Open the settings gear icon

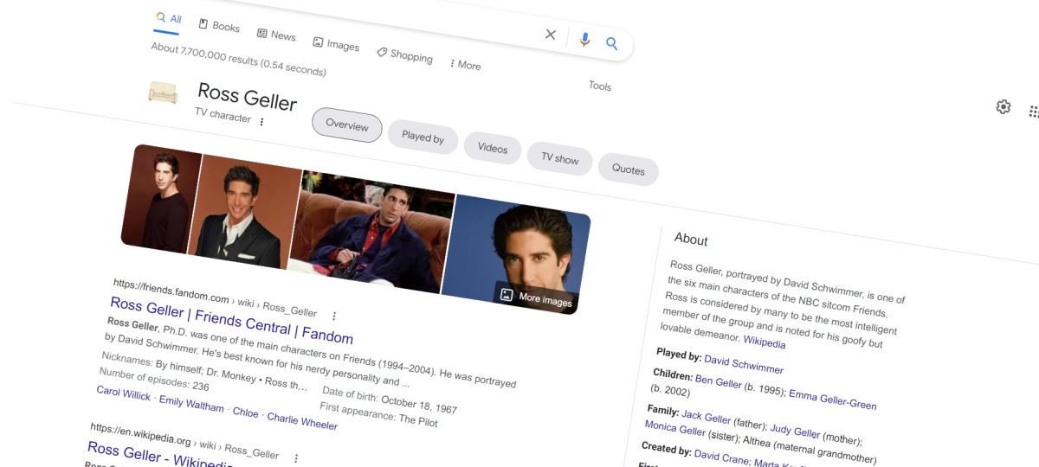click(1004, 107)
